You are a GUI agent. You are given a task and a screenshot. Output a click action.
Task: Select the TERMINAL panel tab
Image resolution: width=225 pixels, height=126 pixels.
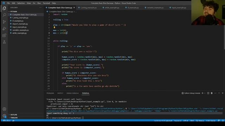click(x=86, y=93)
